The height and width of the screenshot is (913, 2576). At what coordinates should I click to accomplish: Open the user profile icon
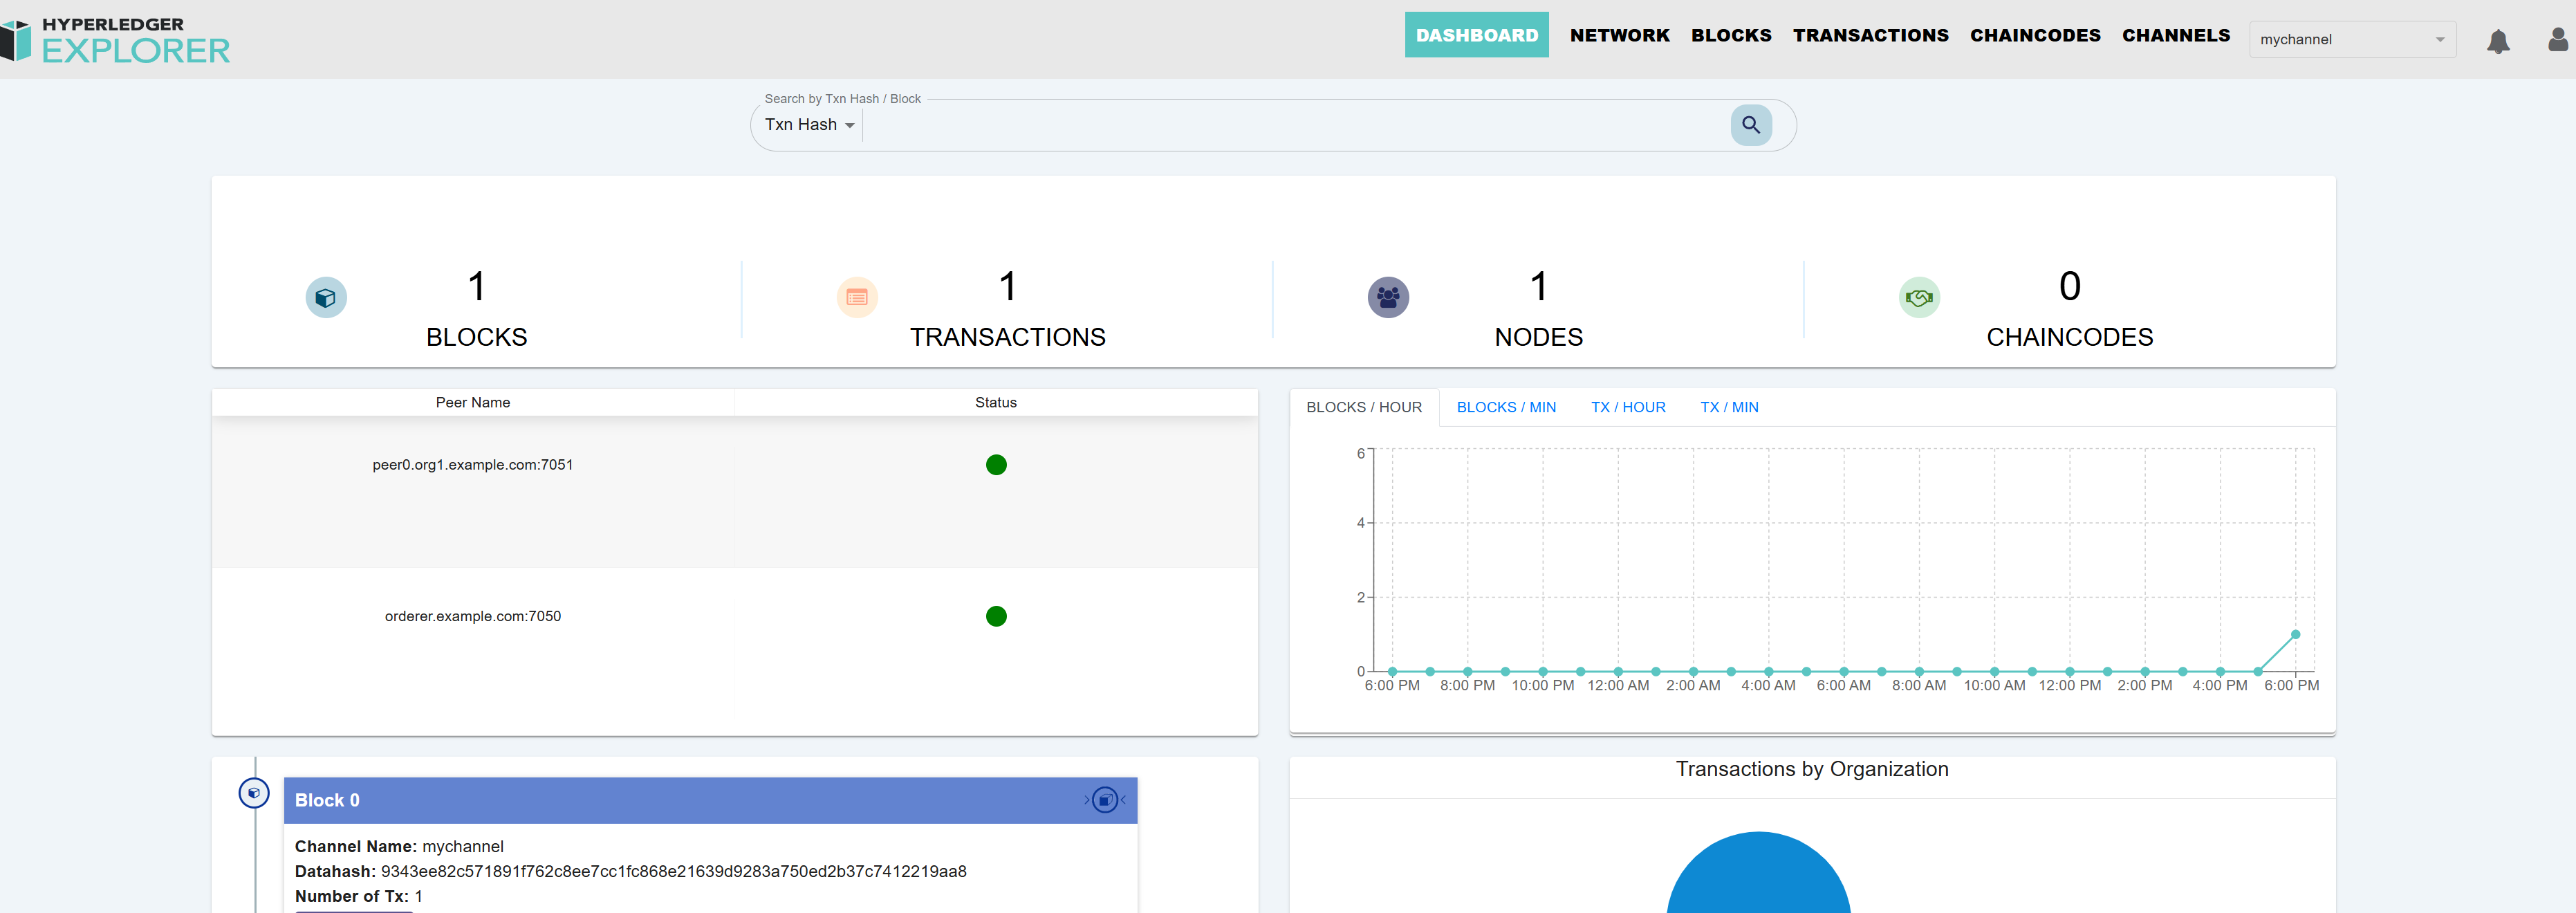tap(2557, 40)
